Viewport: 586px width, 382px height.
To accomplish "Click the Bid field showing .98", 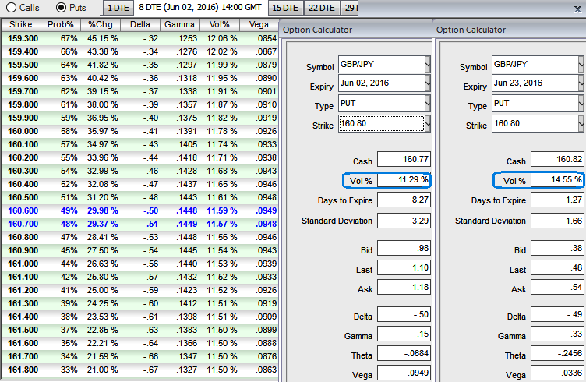I will tap(404, 248).
